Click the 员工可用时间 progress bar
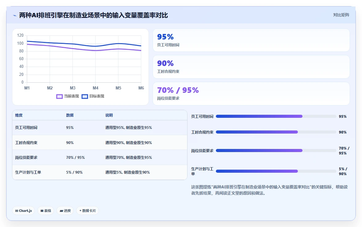The width and height of the screenshot is (362, 227). pyautogui.click(x=276, y=116)
